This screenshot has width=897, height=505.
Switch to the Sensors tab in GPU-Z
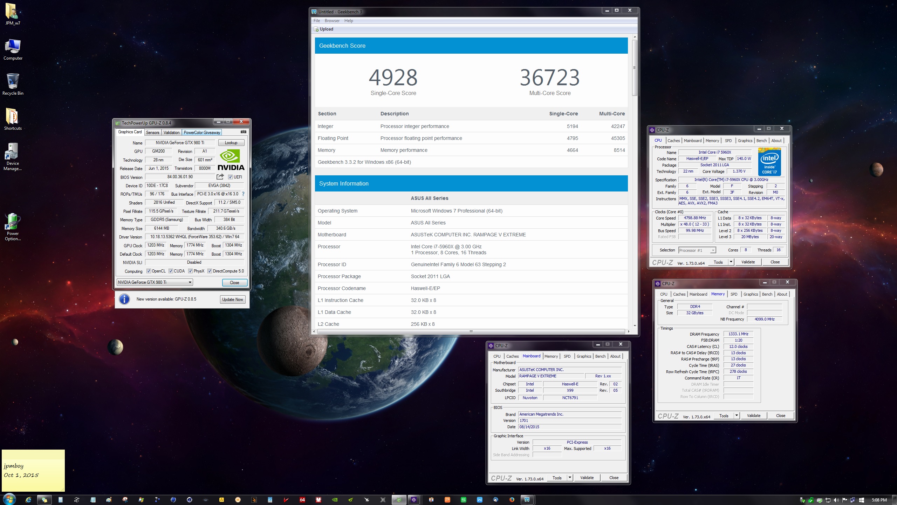[152, 133]
